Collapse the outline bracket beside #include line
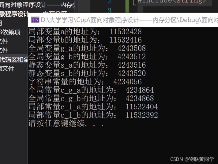The height and width of the screenshot is (164, 218). click(x=135, y=3)
